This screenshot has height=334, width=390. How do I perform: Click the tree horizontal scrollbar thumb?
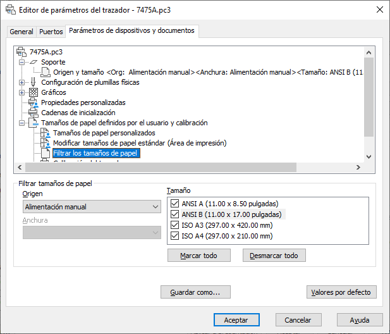click(x=161, y=167)
